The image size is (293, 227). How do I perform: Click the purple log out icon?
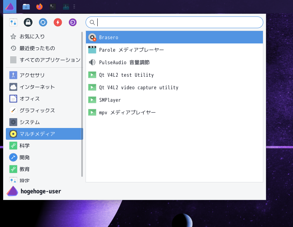point(73,22)
